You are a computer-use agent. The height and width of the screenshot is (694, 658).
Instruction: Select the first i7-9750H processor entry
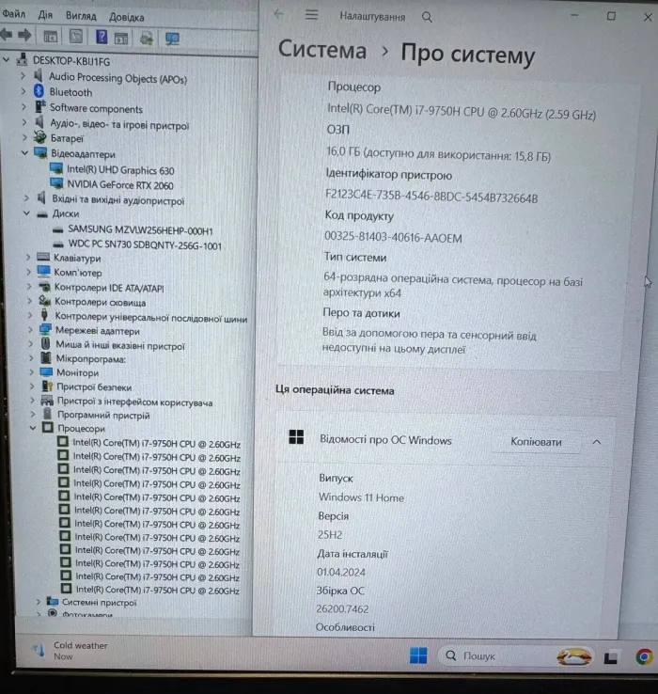pyautogui.click(x=156, y=444)
